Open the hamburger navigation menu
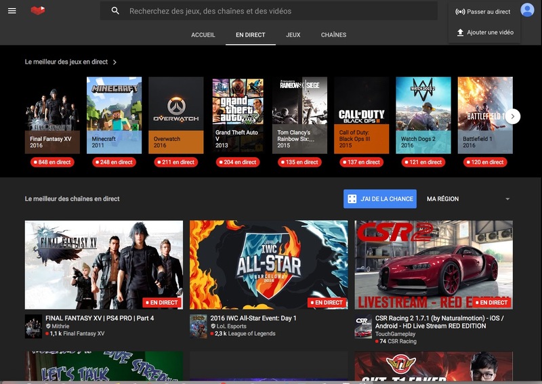Viewport: 542px width, 384px height. pos(12,11)
